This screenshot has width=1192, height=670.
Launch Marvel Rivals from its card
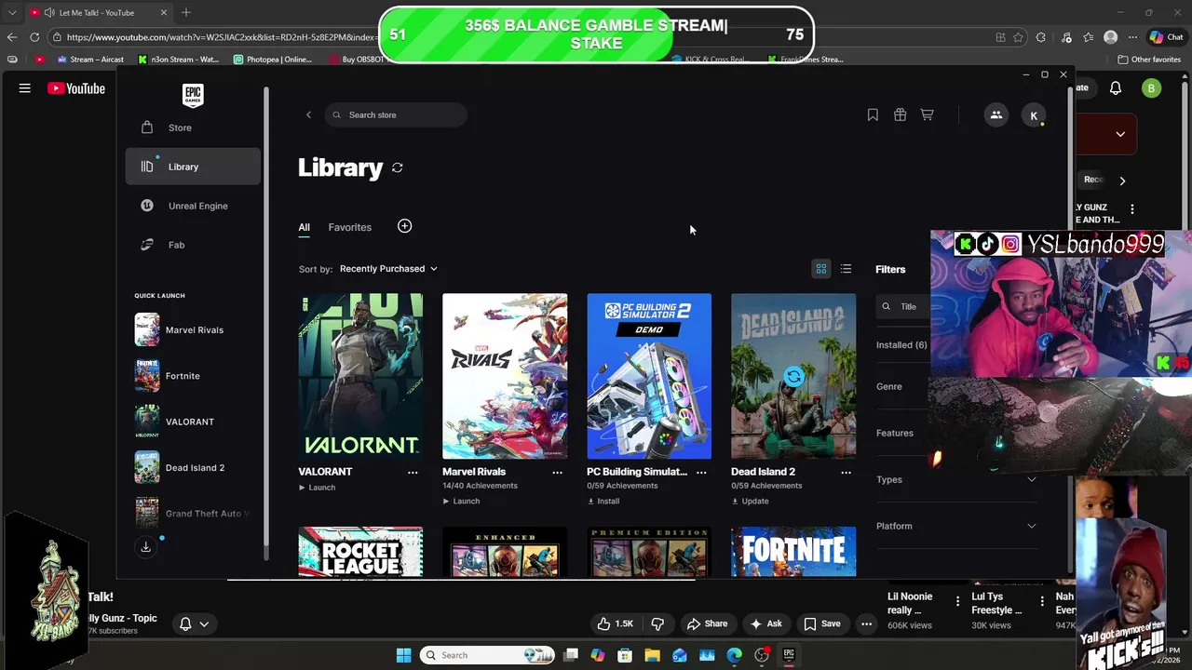(461, 501)
